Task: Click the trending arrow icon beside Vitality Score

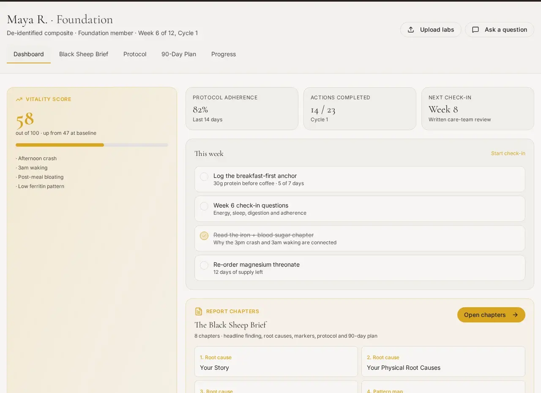Action: click(x=19, y=99)
